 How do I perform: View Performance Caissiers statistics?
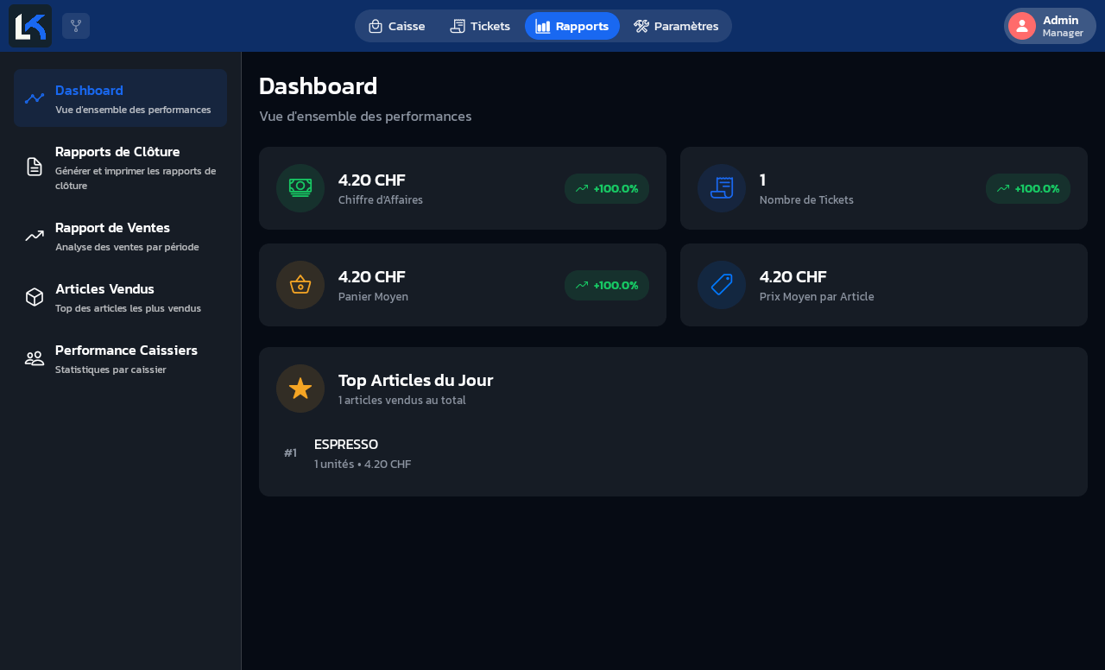120,358
